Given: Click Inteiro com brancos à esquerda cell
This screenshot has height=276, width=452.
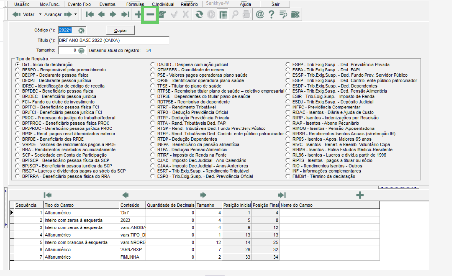Looking at the screenshot, I should 82,242.
